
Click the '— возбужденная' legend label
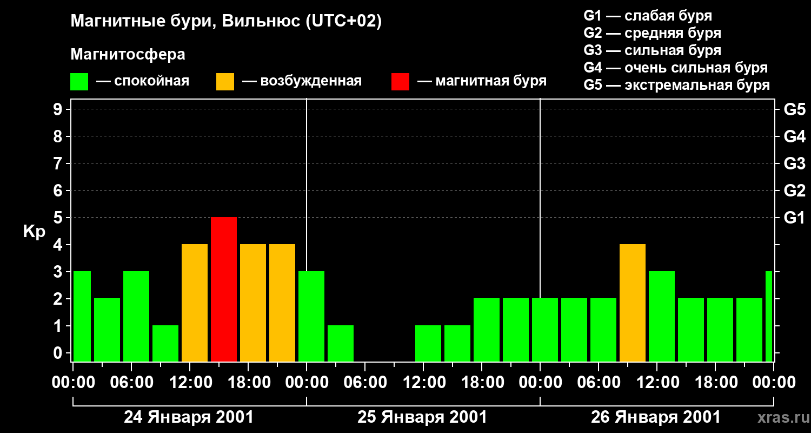coord(302,82)
